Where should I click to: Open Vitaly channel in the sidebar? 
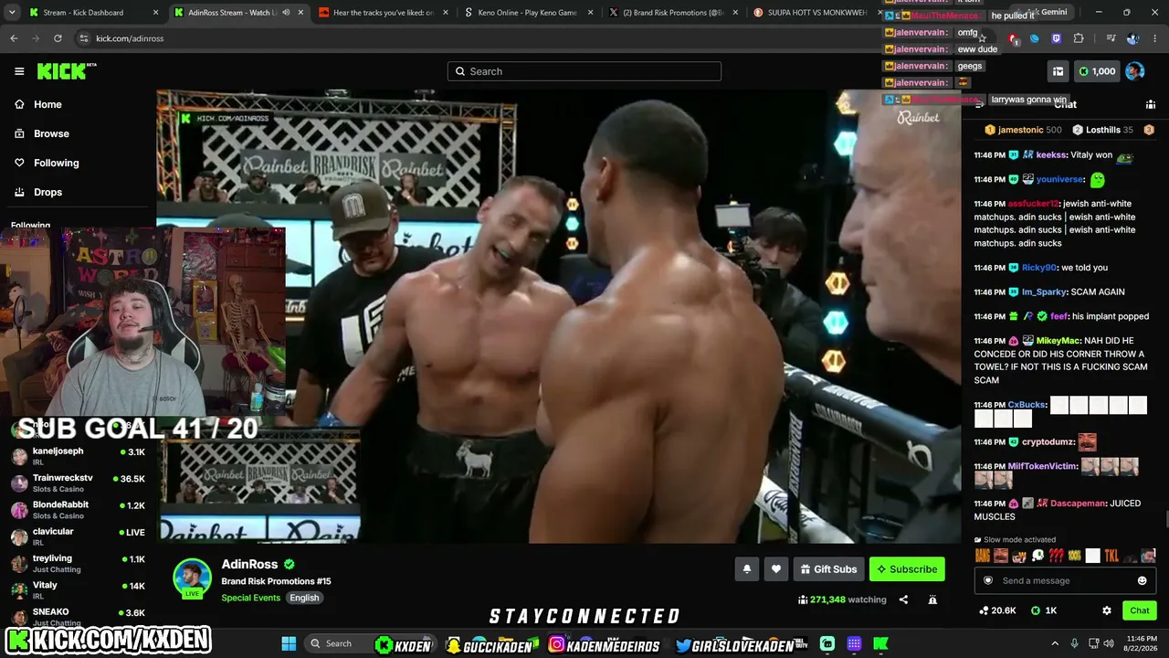(x=79, y=589)
